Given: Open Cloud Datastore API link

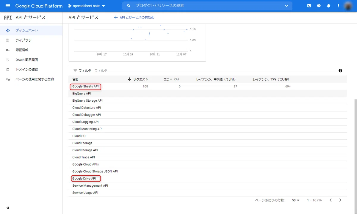Looking at the screenshot, I should tap(87, 108).
